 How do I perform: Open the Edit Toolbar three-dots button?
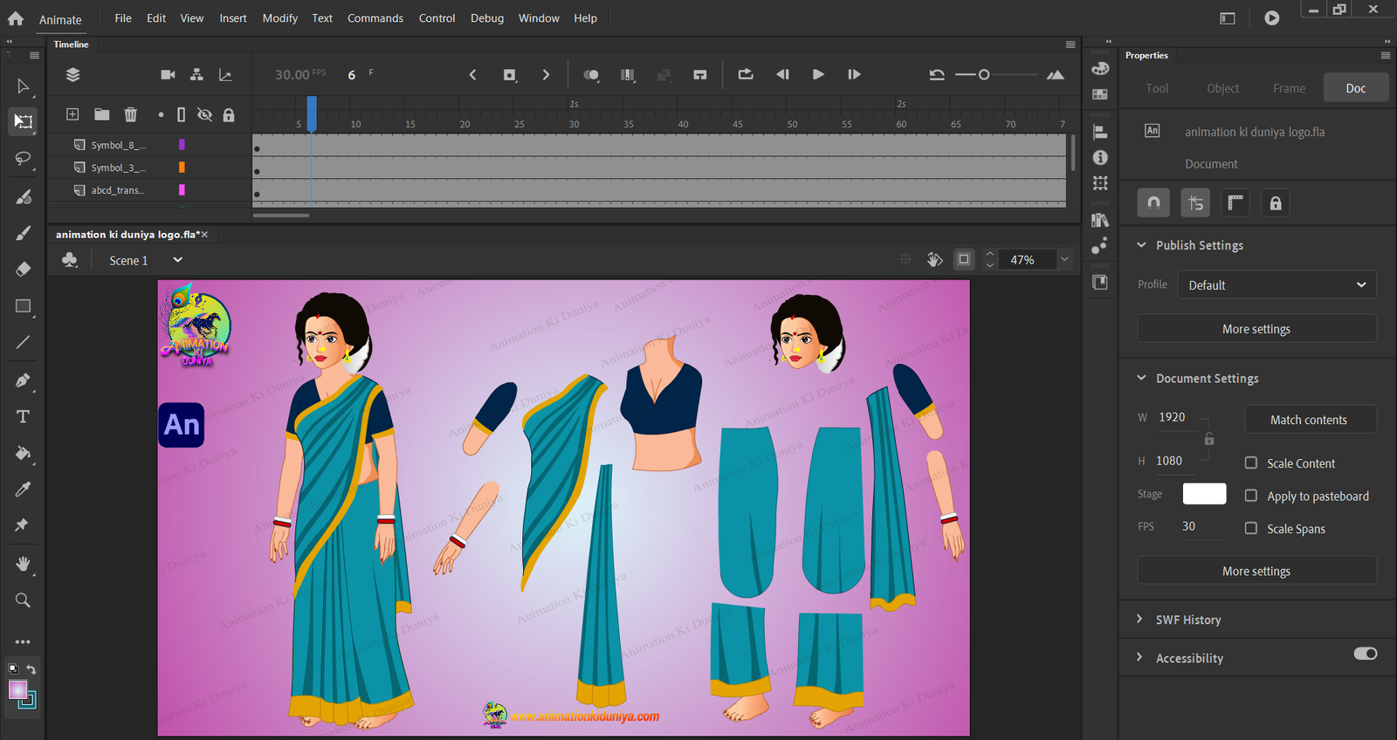coord(23,641)
